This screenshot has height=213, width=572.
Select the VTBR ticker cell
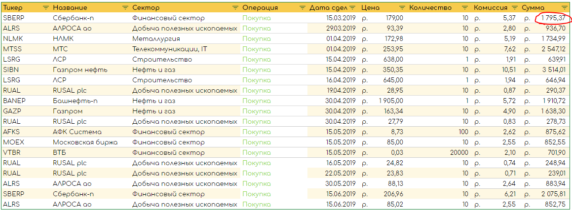(x=26, y=152)
